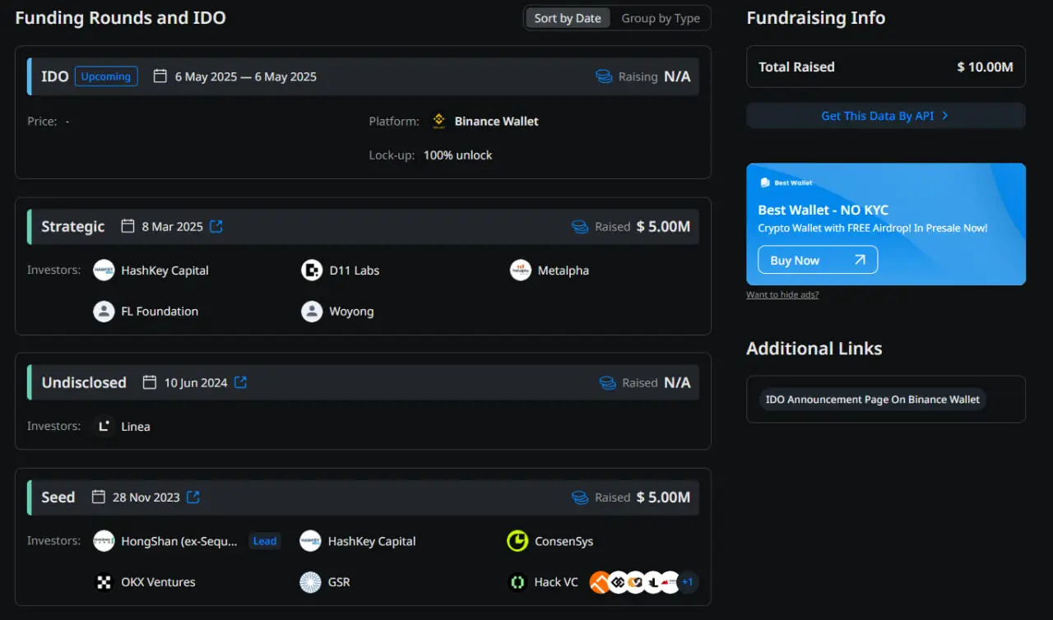This screenshot has height=620, width=1053.
Task: Click the Want to hide ads? link
Action: tap(782, 294)
